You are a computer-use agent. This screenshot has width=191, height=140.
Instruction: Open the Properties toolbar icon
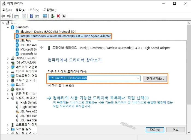click(x=24, y=16)
